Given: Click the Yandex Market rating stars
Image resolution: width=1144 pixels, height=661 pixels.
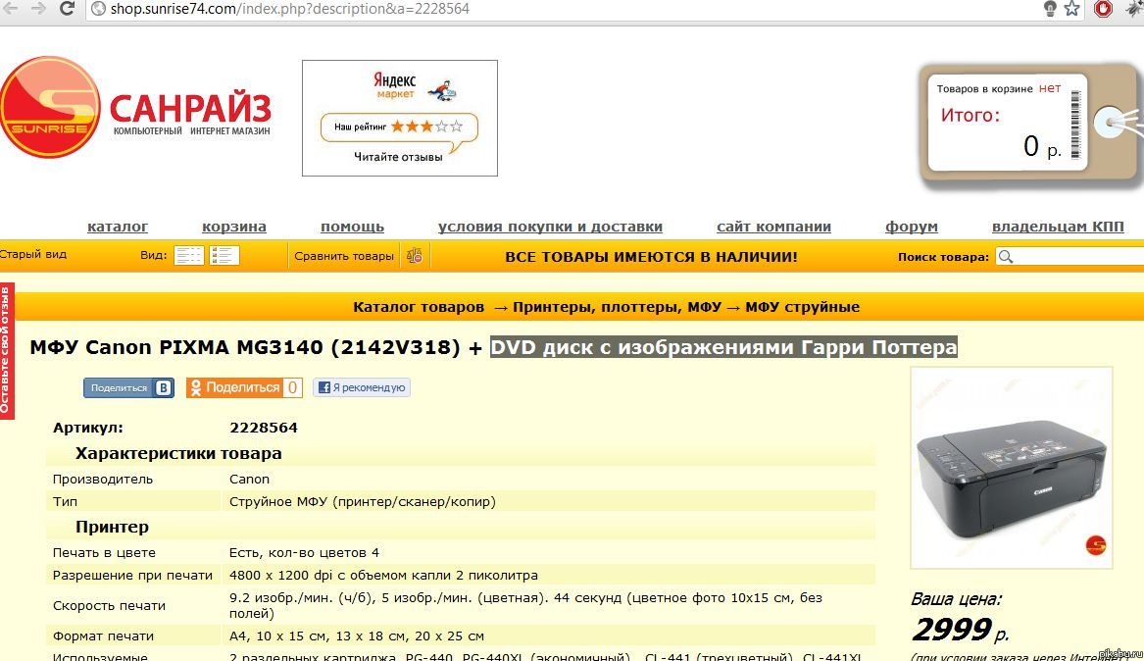Looking at the screenshot, I should (x=426, y=127).
